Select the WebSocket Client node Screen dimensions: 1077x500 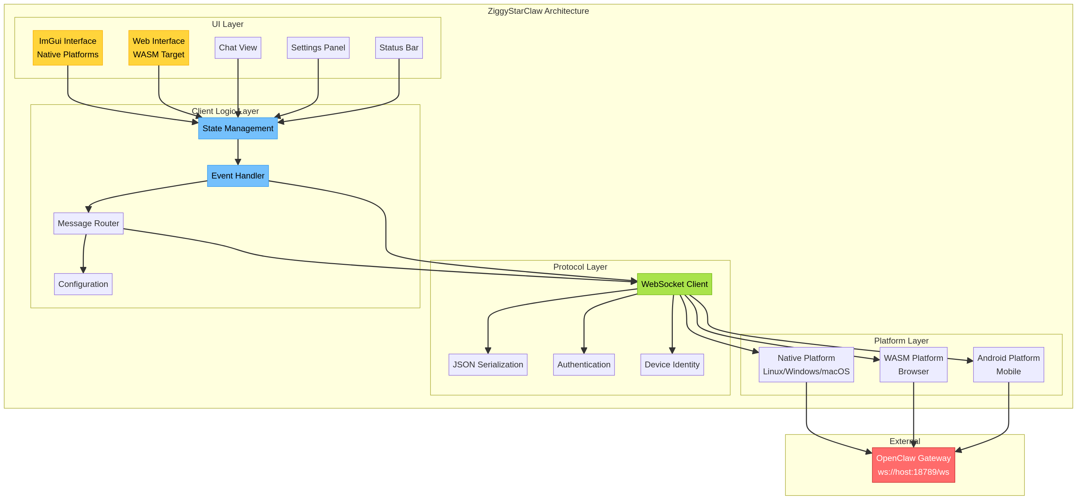pyautogui.click(x=675, y=284)
